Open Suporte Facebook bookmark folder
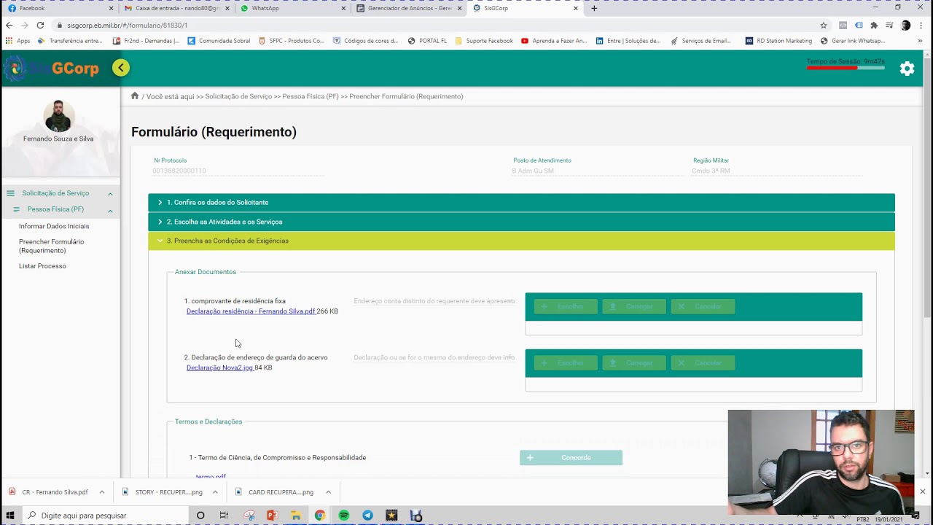933x525 pixels. pyautogui.click(x=484, y=41)
